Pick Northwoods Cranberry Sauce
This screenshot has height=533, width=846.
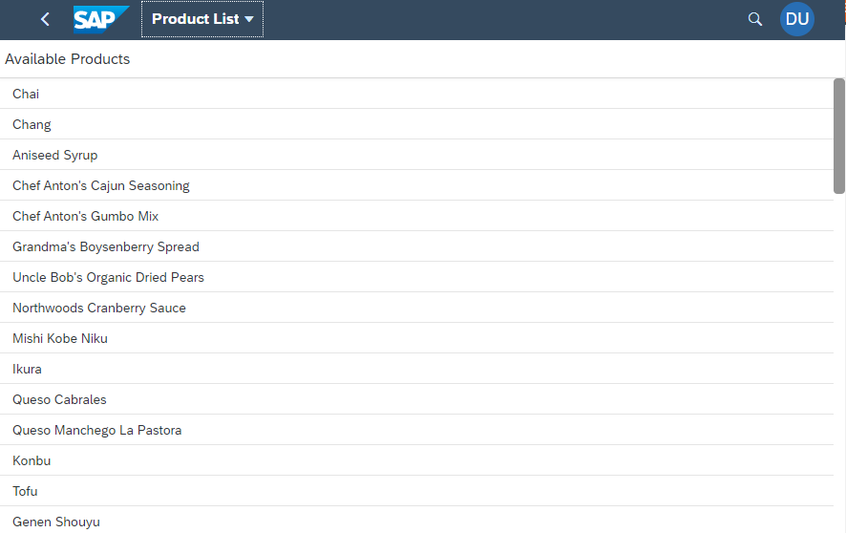click(99, 308)
